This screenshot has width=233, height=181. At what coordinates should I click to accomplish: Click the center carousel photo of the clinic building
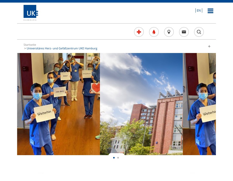click(x=141, y=104)
